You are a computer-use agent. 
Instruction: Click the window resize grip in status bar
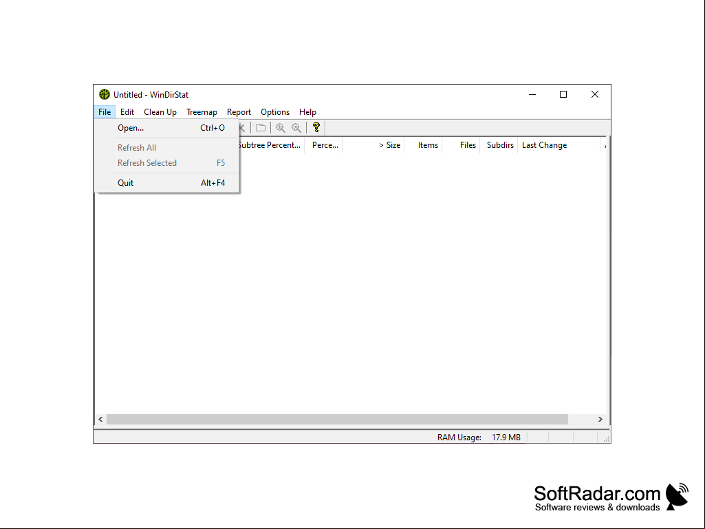tap(607, 439)
